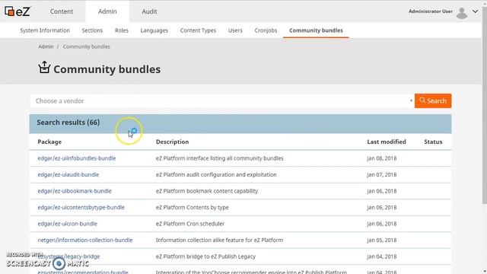This screenshot has width=487, height=274.
Task: Click description 'eZ Platform Contents by type'
Action: click(x=193, y=207)
